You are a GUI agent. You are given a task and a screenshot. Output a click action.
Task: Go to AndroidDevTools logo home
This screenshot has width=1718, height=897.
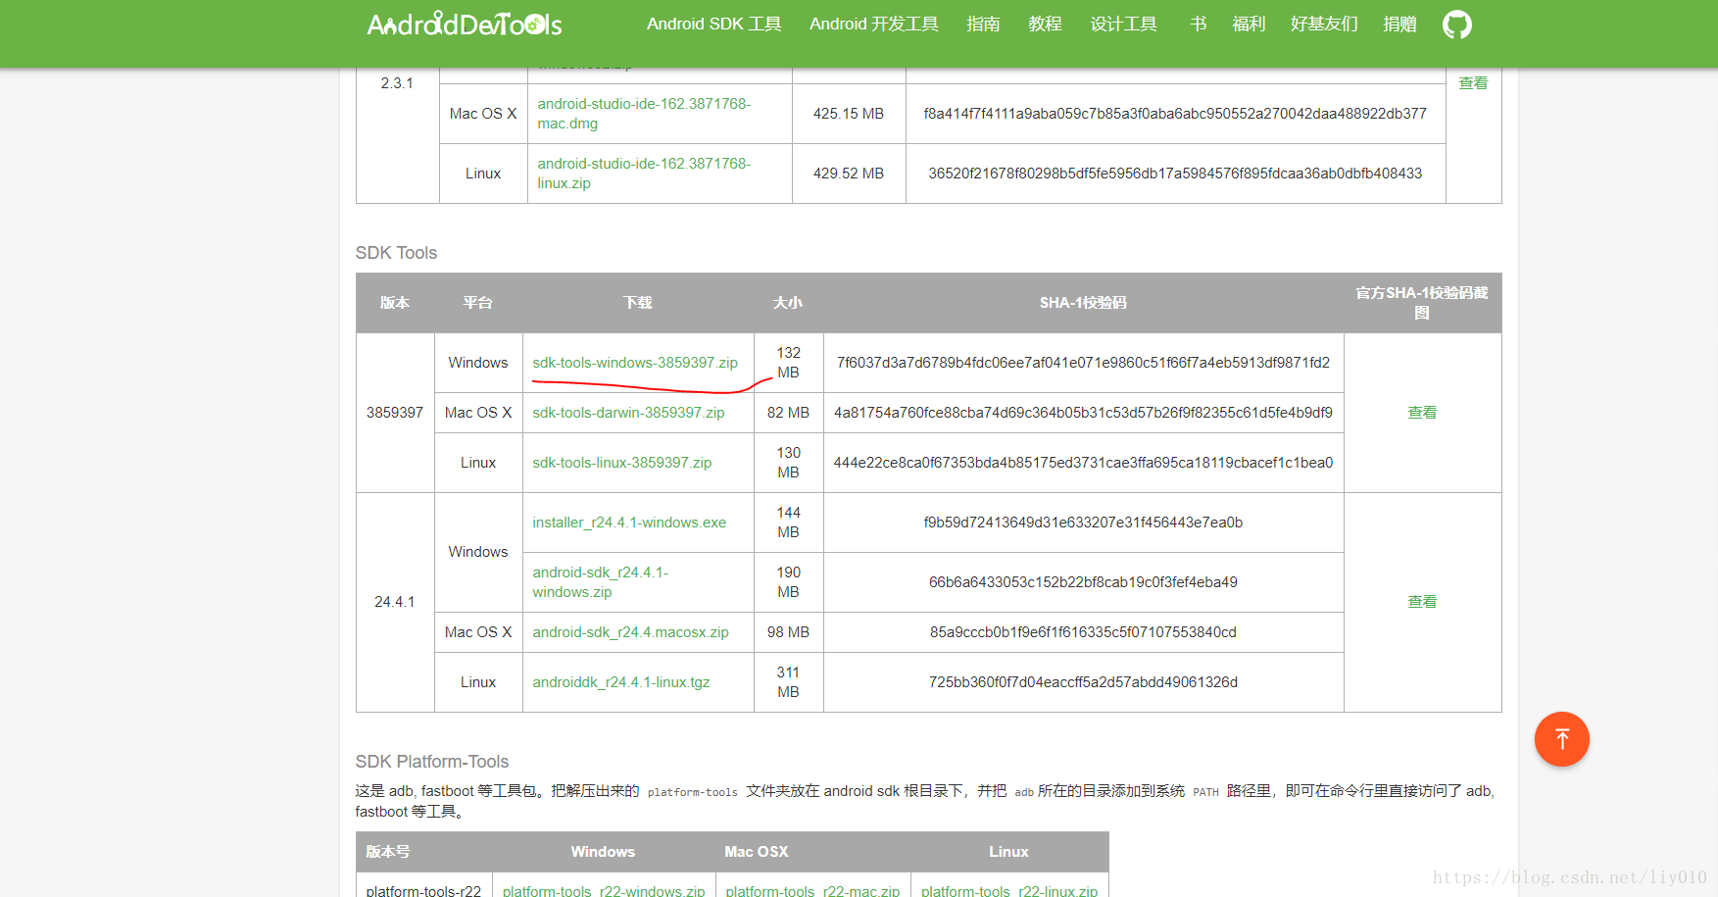(x=465, y=25)
